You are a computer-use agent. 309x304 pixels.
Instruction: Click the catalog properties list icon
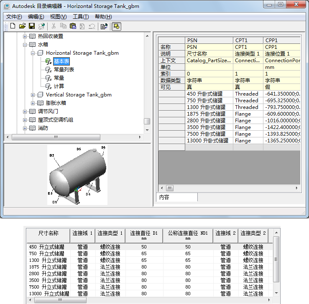pos(104,26)
